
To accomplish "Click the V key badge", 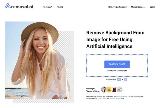I will (x=125, y=80).
